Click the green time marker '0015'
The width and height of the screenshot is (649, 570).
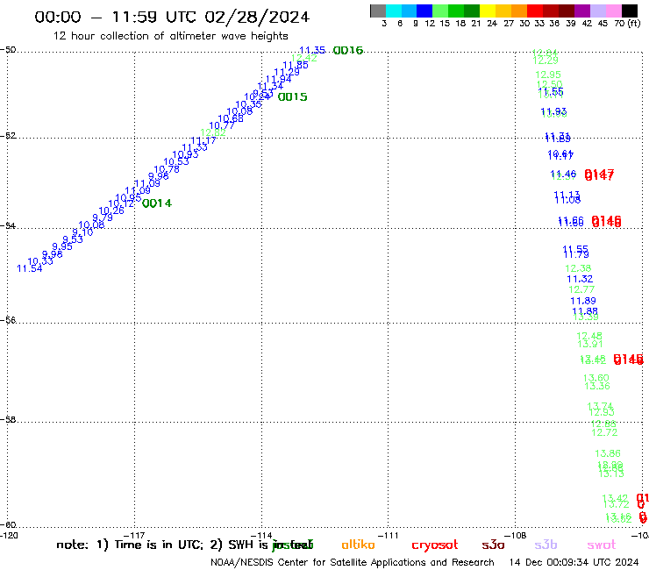coord(292,96)
